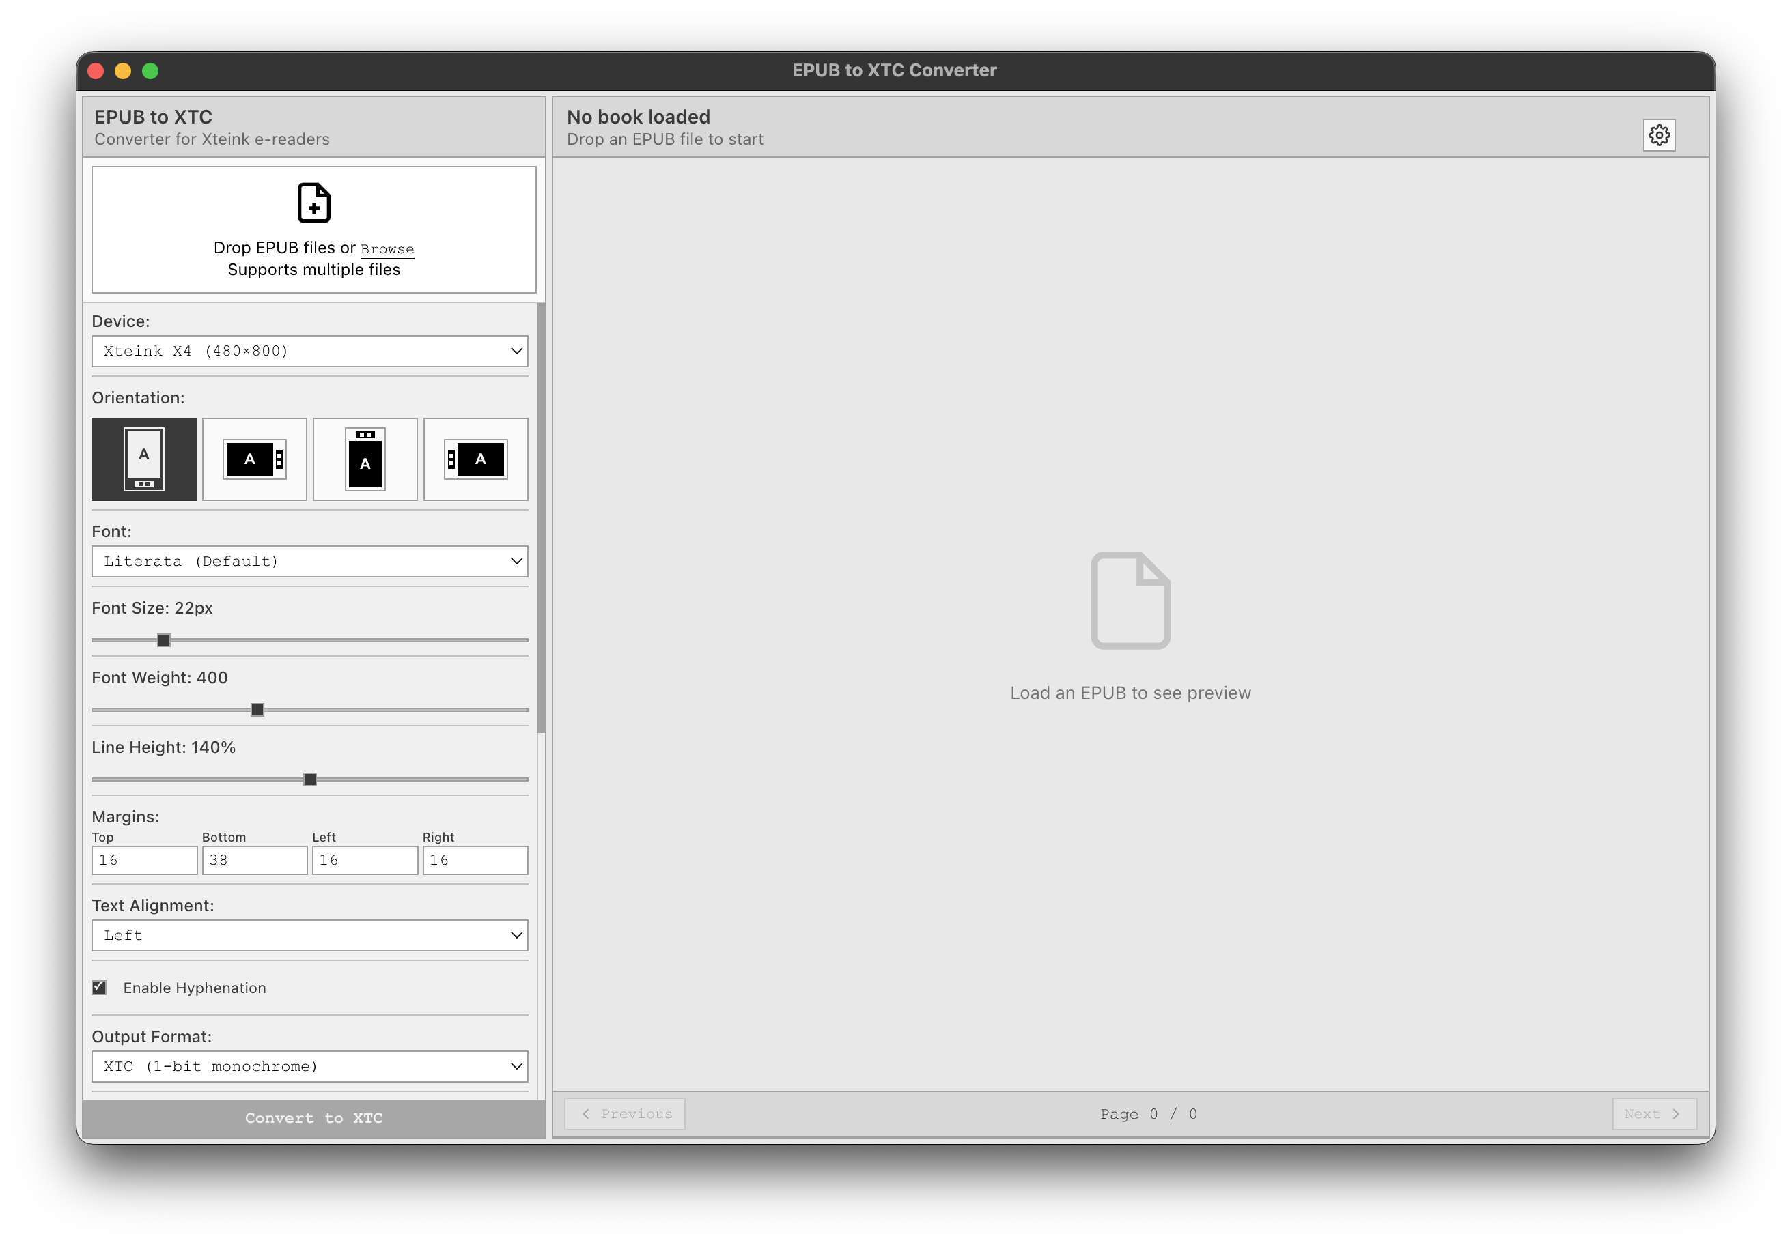Viewport: 1792px width, 1245px height.
Task: Click the Bottom margin input field
Action: (255, 861)
